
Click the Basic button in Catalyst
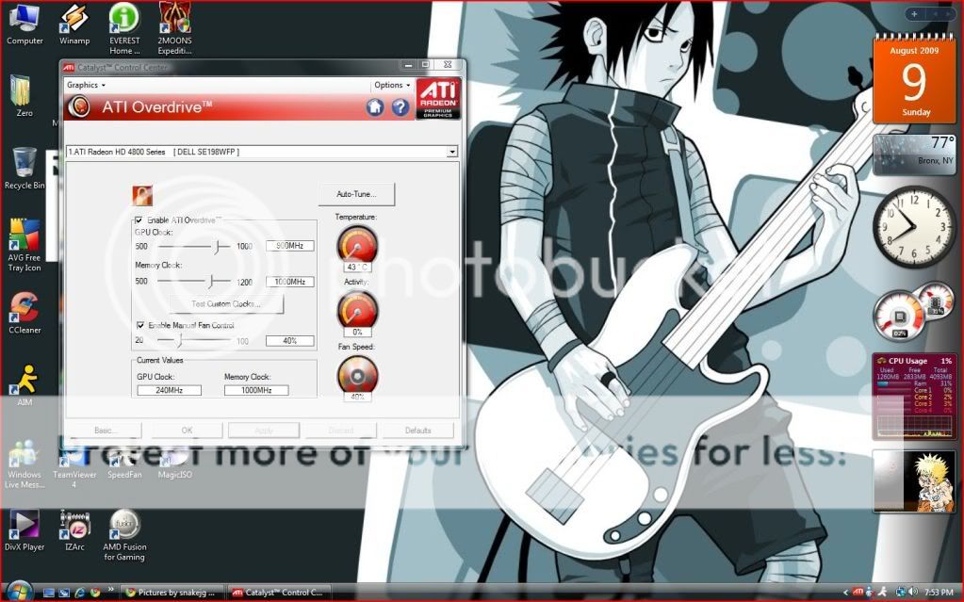click(x=105, y=431)
